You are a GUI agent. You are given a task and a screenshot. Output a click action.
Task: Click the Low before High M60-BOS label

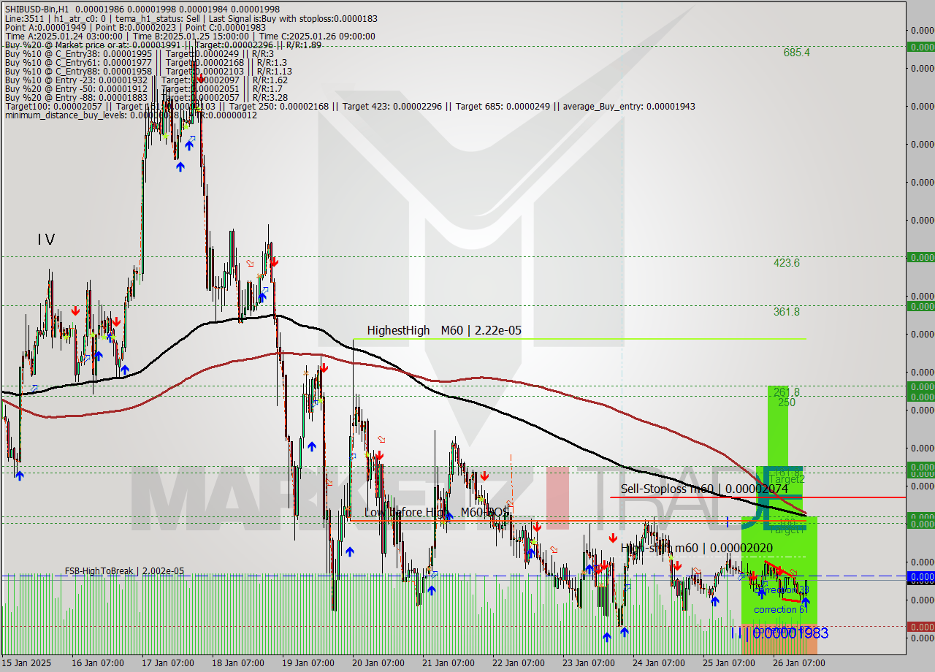437,512
